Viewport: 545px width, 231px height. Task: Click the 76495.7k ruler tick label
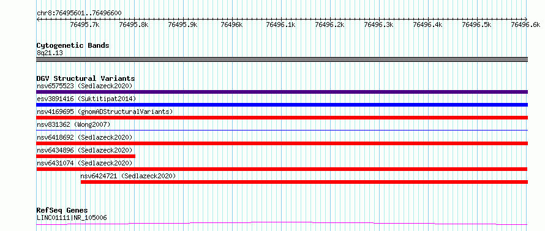coord(85,25)
